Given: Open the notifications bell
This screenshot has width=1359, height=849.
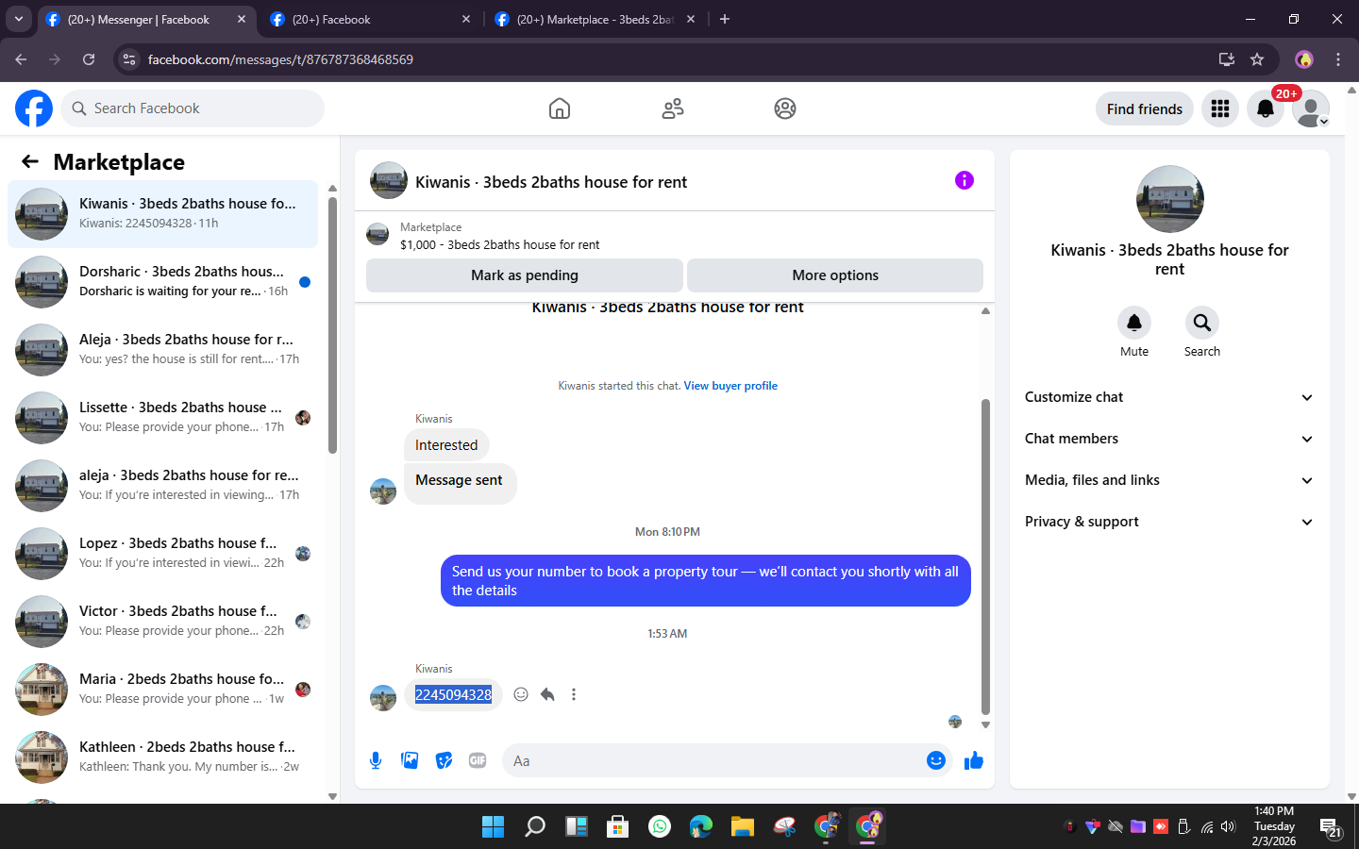Looking at the screenshot, I should click(1266, 108).
